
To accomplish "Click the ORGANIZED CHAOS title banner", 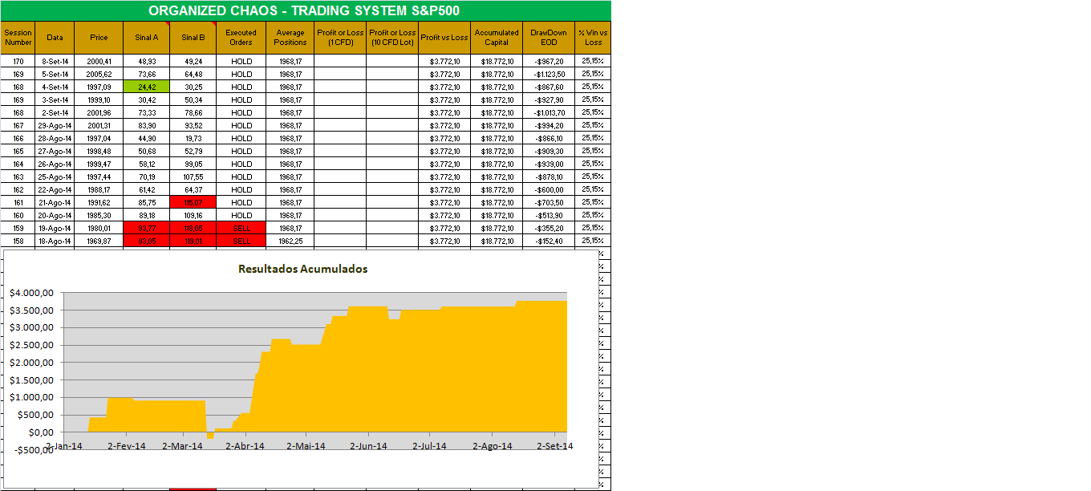I will 306,10.
